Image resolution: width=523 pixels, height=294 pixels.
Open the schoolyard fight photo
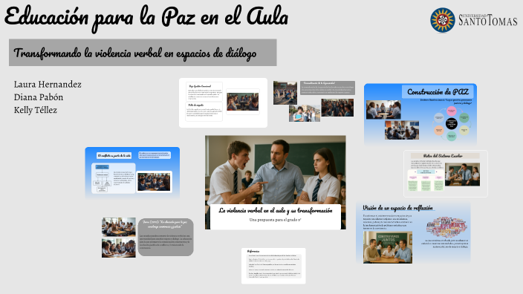285,93
